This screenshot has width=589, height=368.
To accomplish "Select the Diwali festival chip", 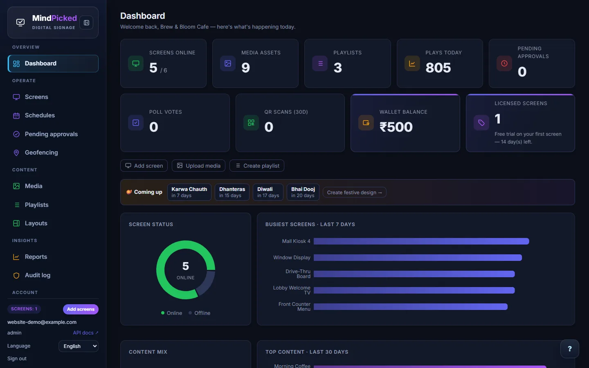I will coord(268,192).
